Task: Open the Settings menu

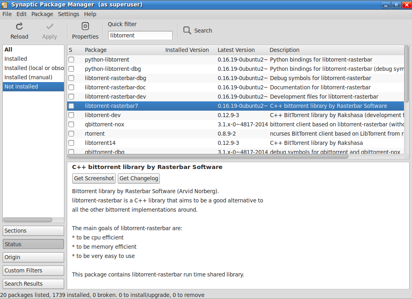Action: coord(68,14)
